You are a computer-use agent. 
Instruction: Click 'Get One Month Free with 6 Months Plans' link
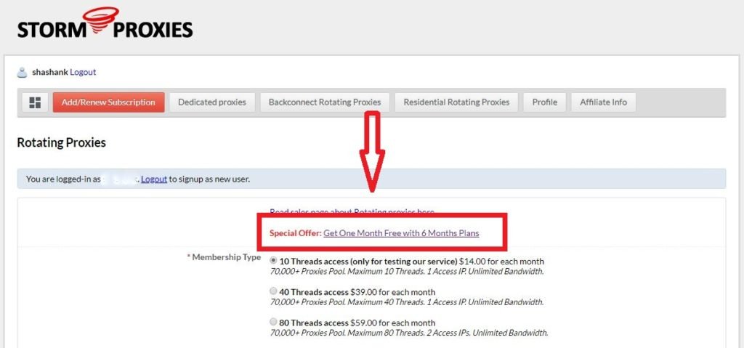click(x=401, y=233)
